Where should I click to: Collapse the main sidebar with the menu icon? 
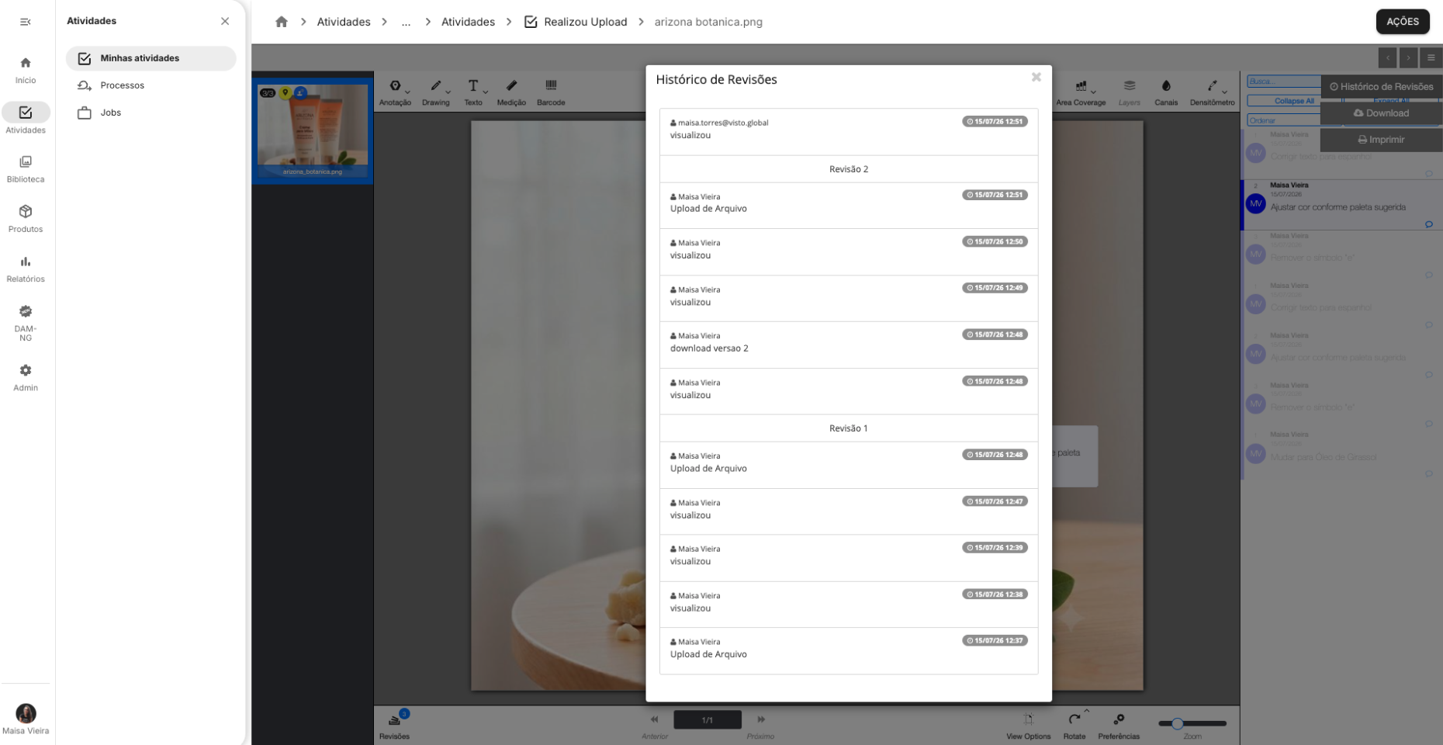(x=26, y=22)
